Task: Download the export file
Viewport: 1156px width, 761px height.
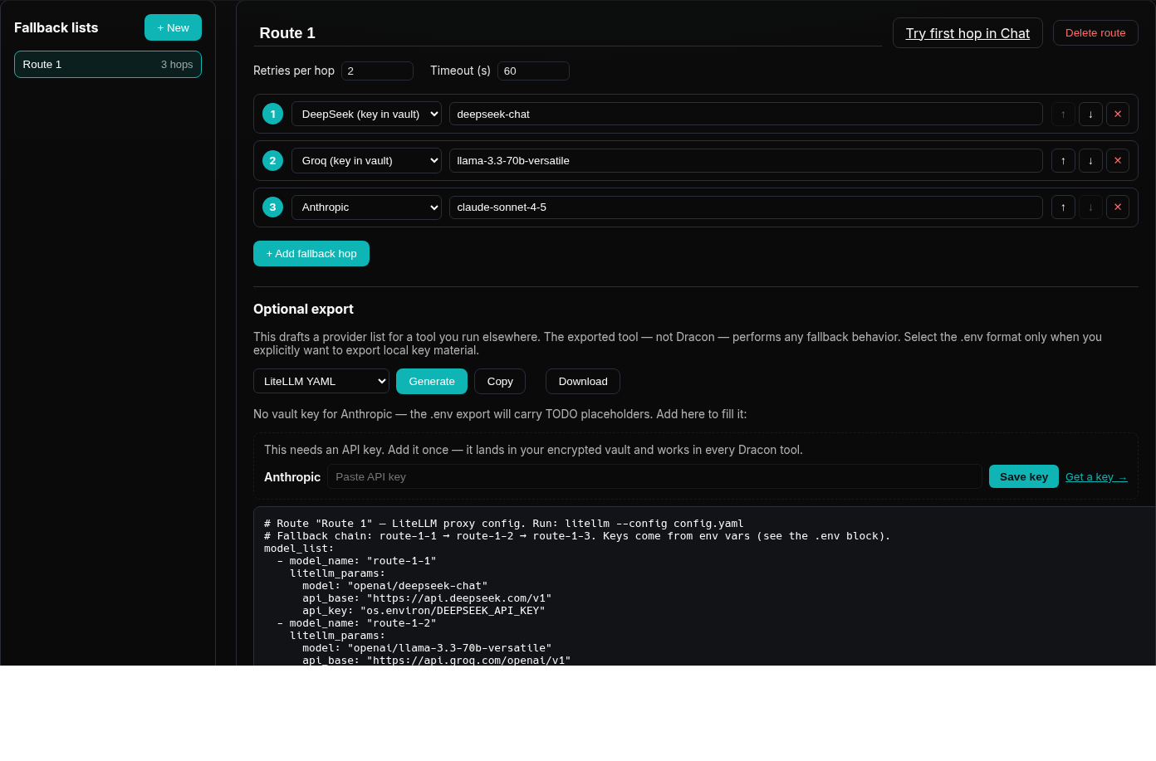Action: coord(583,381)
